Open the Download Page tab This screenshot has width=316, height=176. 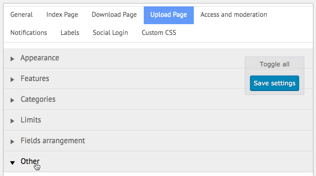pos(114,15)
